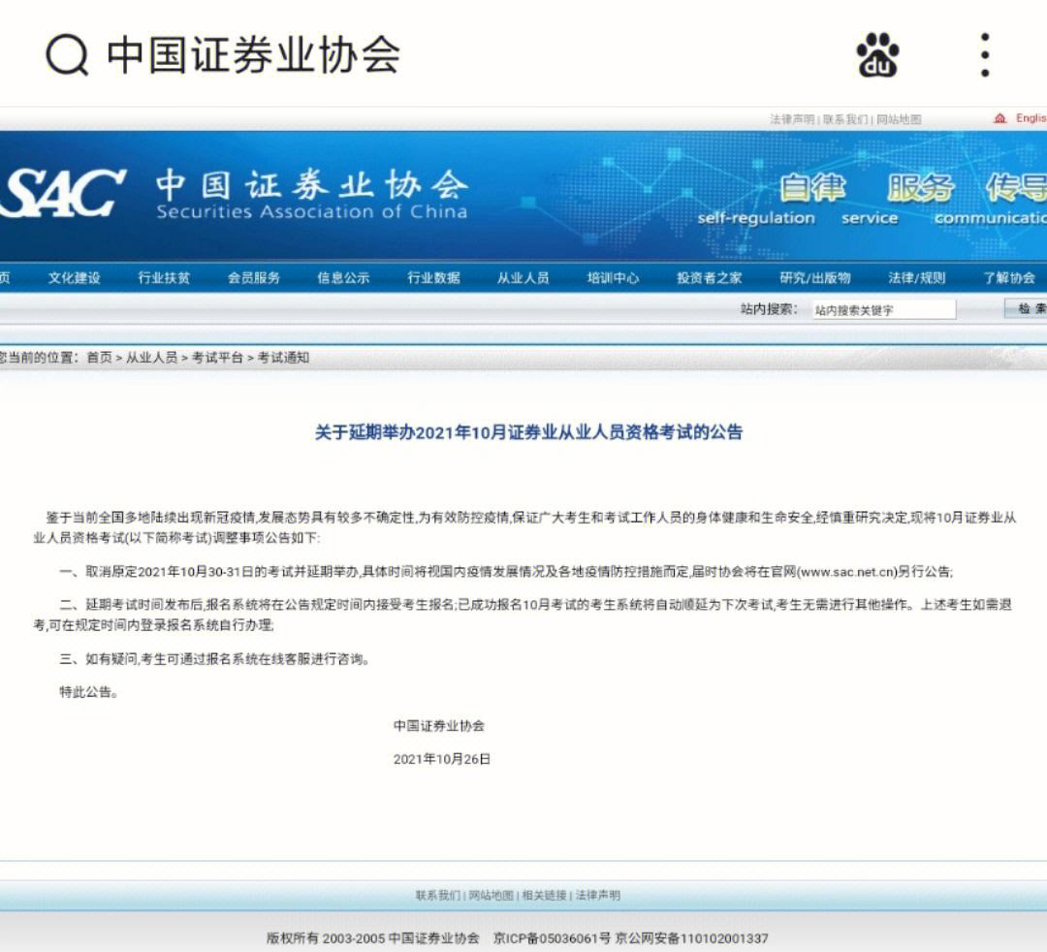
Task: Click footer 法律声明 link
Action: tap(597, 895)
